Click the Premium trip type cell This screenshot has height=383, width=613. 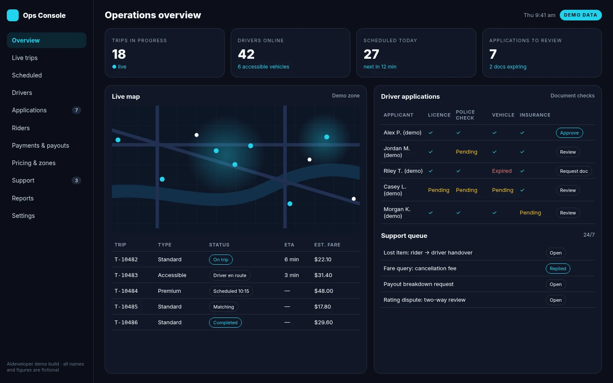[x=169, y=291]
